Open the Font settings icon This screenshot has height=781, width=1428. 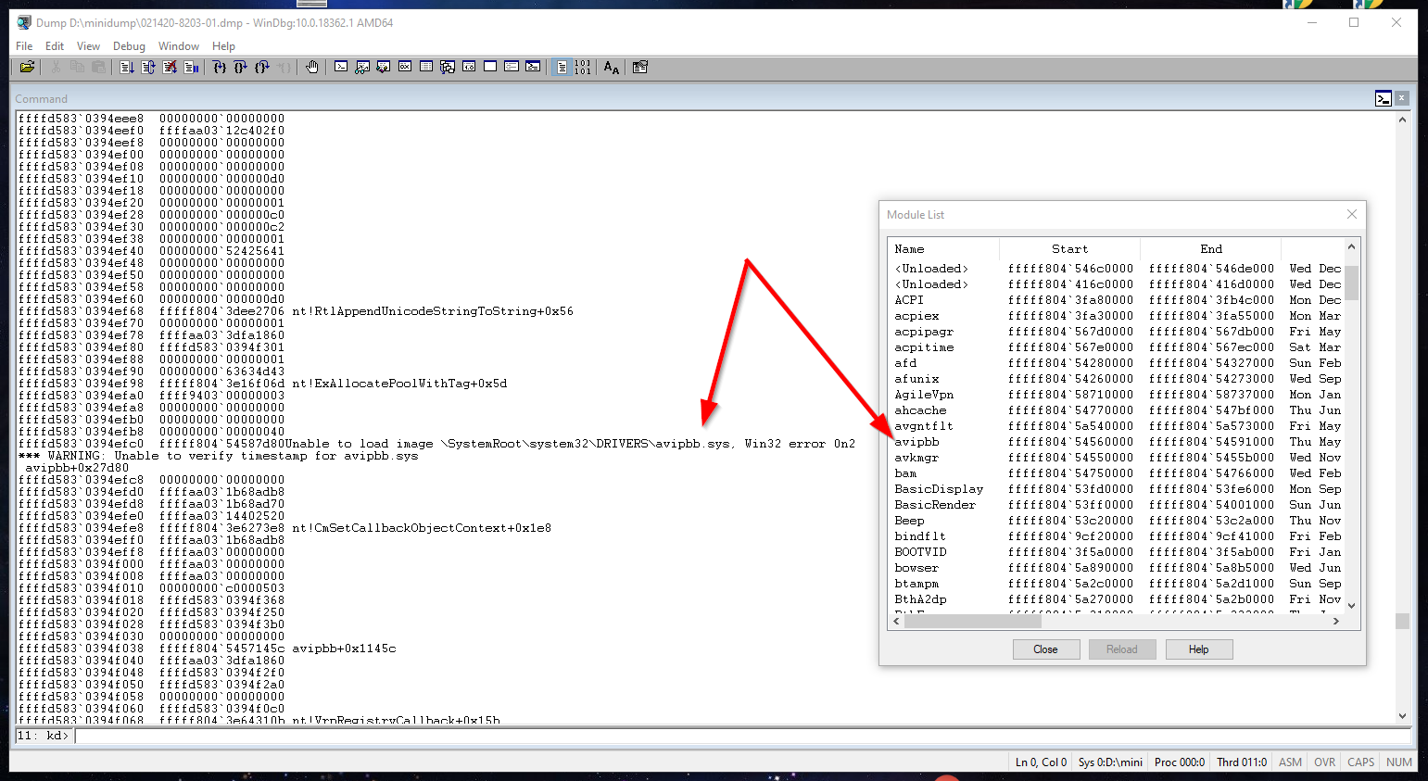click(x=612, y=67)
